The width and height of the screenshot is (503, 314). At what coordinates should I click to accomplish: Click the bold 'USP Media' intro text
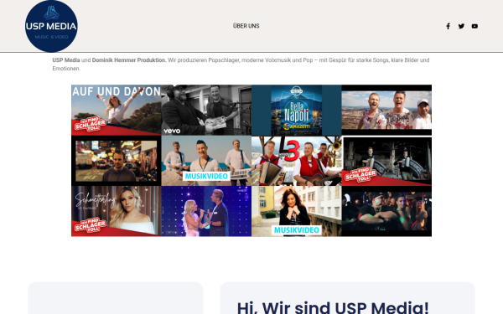tap(66, 60)
